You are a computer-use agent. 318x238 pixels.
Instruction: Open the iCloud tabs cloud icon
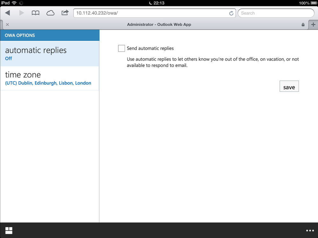pyautogui.click(x=50, y=13)
